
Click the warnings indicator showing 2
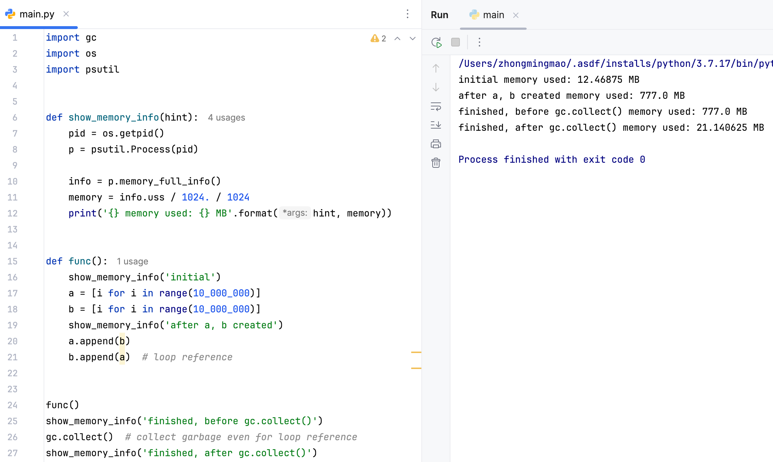[x=378, y=38]
